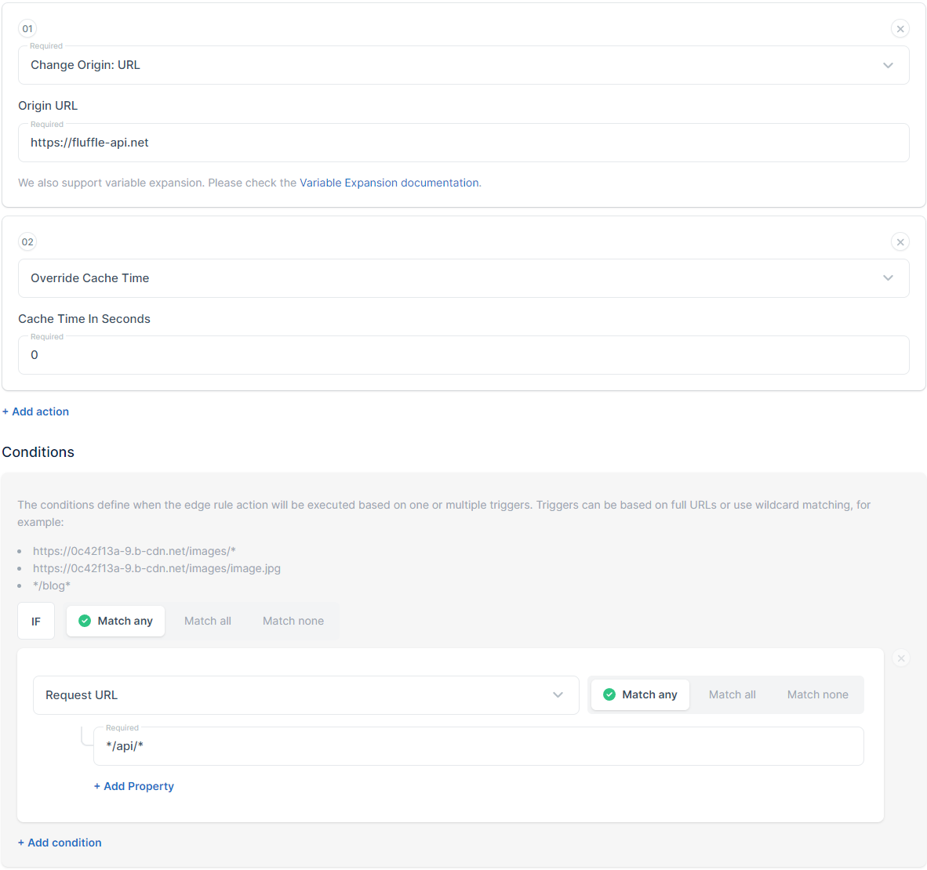The image size is (927, 870).
Task: Select Match all for the Request URL condition
Action: (732, 694)
